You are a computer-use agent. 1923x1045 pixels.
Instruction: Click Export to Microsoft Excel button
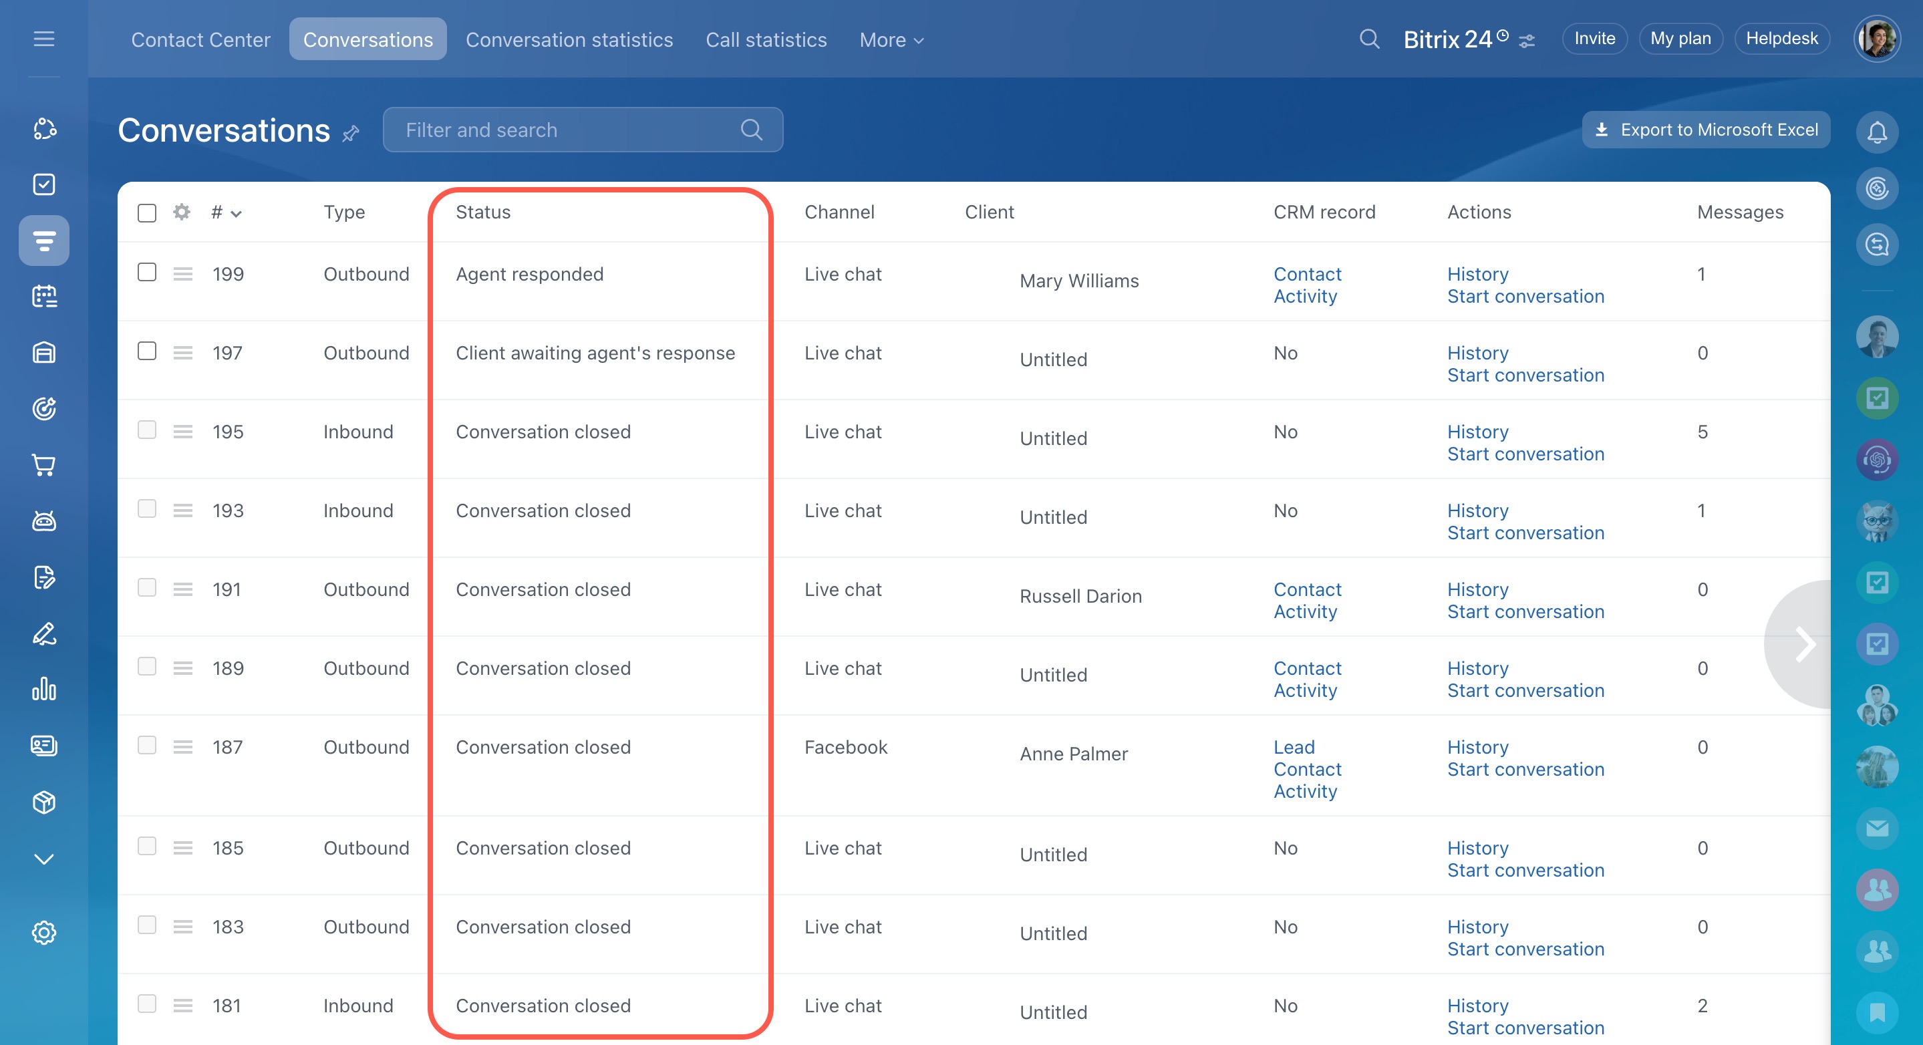pyautogui.click(x=1705, y=130)
